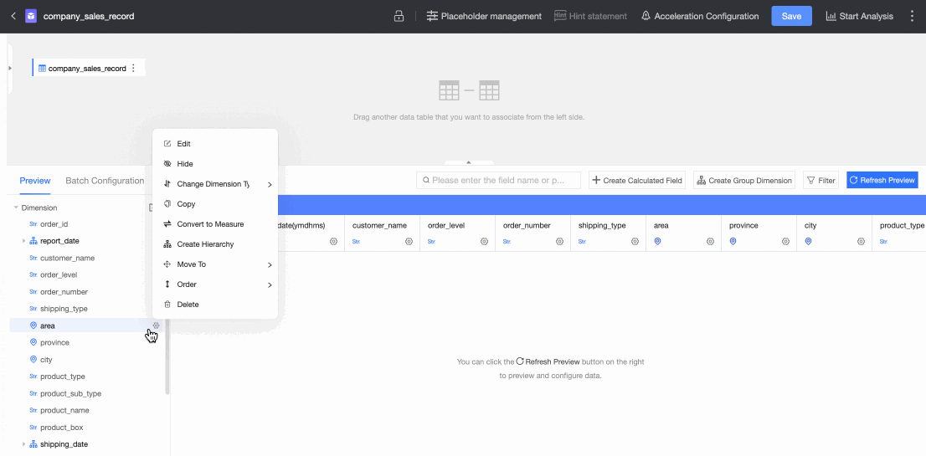Click the report_date hierarchy icon
The width and height of the screenshot is (926, 456).
tap(33, 241)
